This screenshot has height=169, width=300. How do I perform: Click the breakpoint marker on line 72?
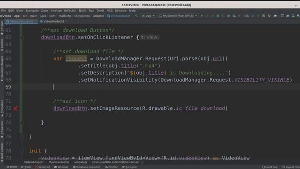[x=15, y=108]
